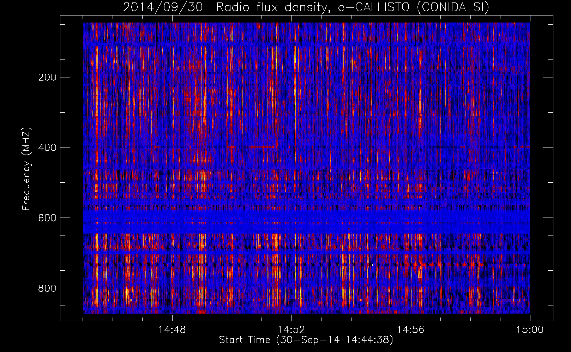
Task: Click the 200 frequency tick label
Action: [x=47, y=77]
